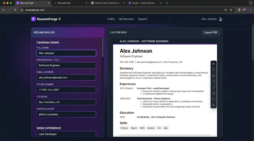
Task: Click the Skills heading in preview
Action: click(x=124, y=123)
